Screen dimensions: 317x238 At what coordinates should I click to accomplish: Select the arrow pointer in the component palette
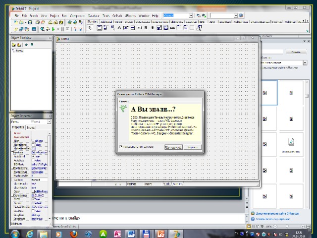coord(90,28)
